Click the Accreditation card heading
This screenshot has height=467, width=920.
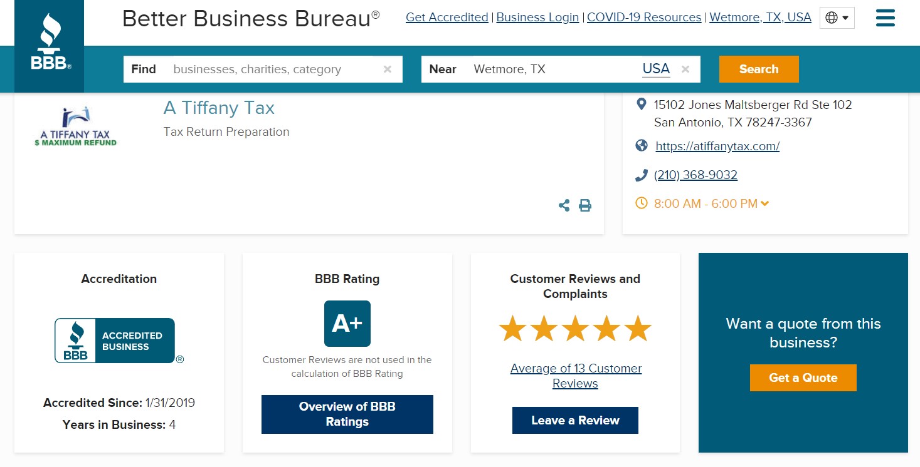(119, 279)
